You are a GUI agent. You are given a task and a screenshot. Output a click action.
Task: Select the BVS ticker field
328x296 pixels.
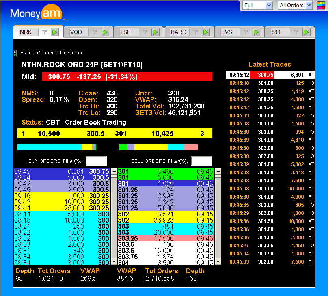coord(230,32)
